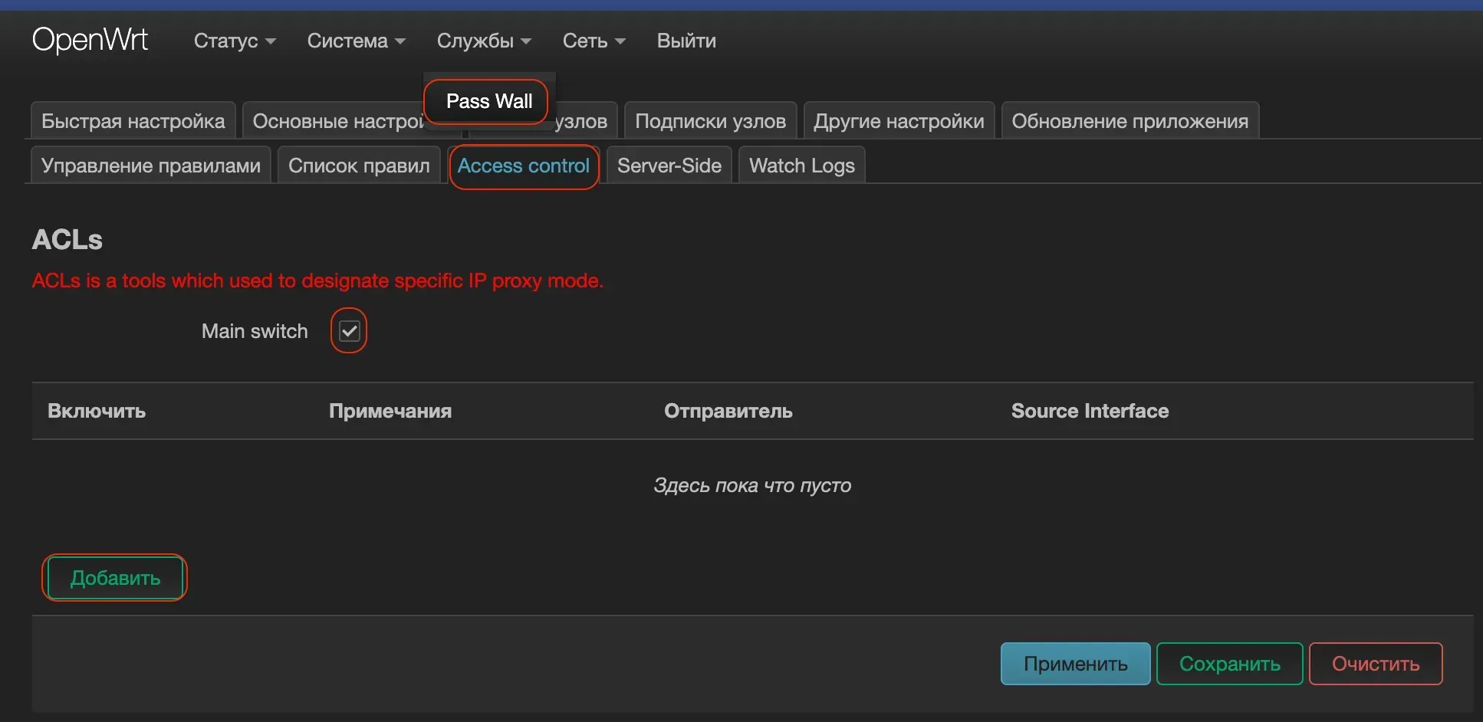Click the Source Interface column header
1483x722 pixels.
tap(1090, 411)
